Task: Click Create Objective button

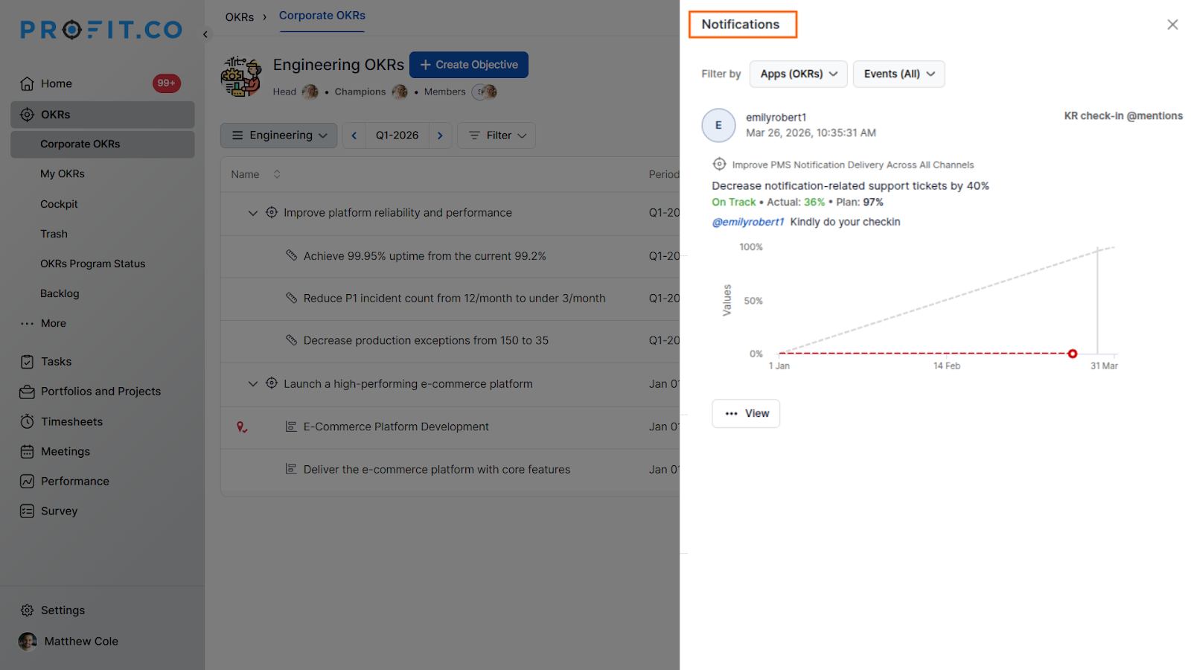Action: tap(469, 65)
